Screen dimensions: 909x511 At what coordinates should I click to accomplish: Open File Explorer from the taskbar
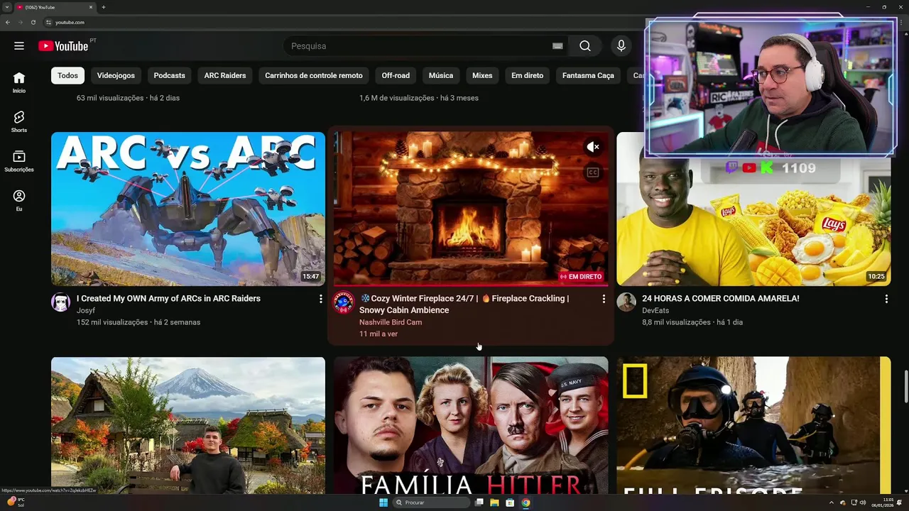[x=495, y=502]
